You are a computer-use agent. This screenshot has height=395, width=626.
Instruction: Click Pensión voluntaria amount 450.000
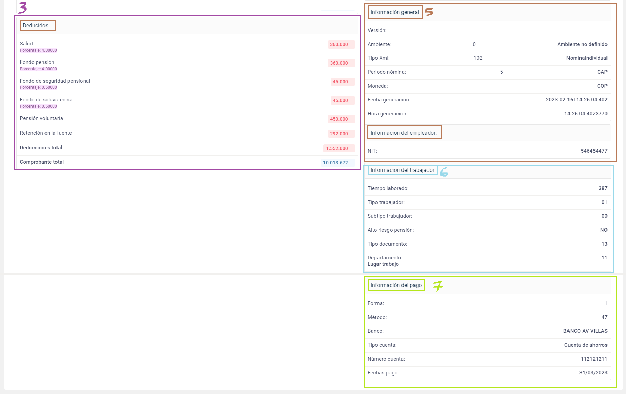click(341, 119)
